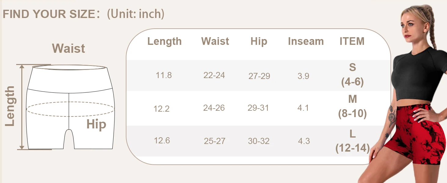Select the Inseam column header
The width and height of the screenshot is (447, 183).
click(306, 41)
